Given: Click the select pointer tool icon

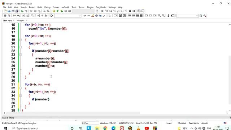Looking at the screenshot, I should (109, 16).
